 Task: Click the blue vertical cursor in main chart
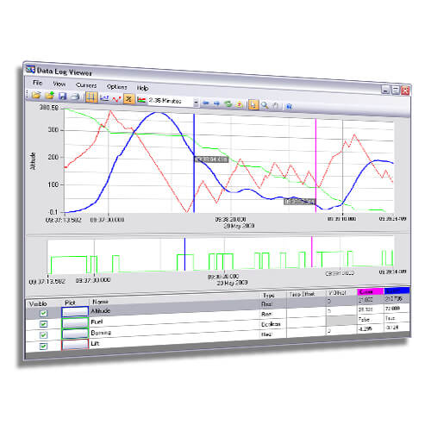click(x=194, y=163)
